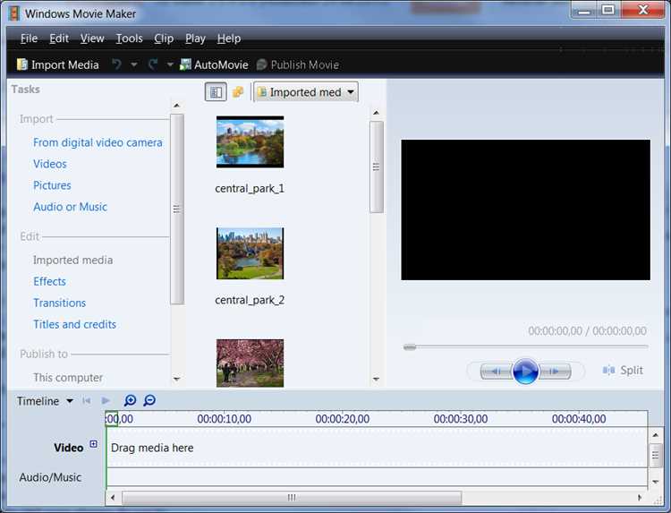Step to the previous frame
Viewport: 671px width, 513px height.
click(x=497, y=372)
